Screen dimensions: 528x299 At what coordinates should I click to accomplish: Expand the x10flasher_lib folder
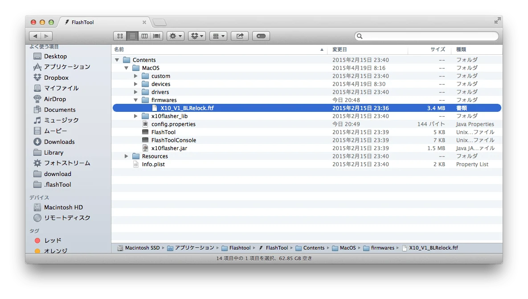(135, 116)
